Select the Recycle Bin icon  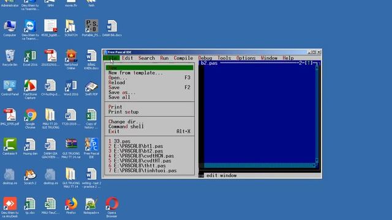(10, 58)
